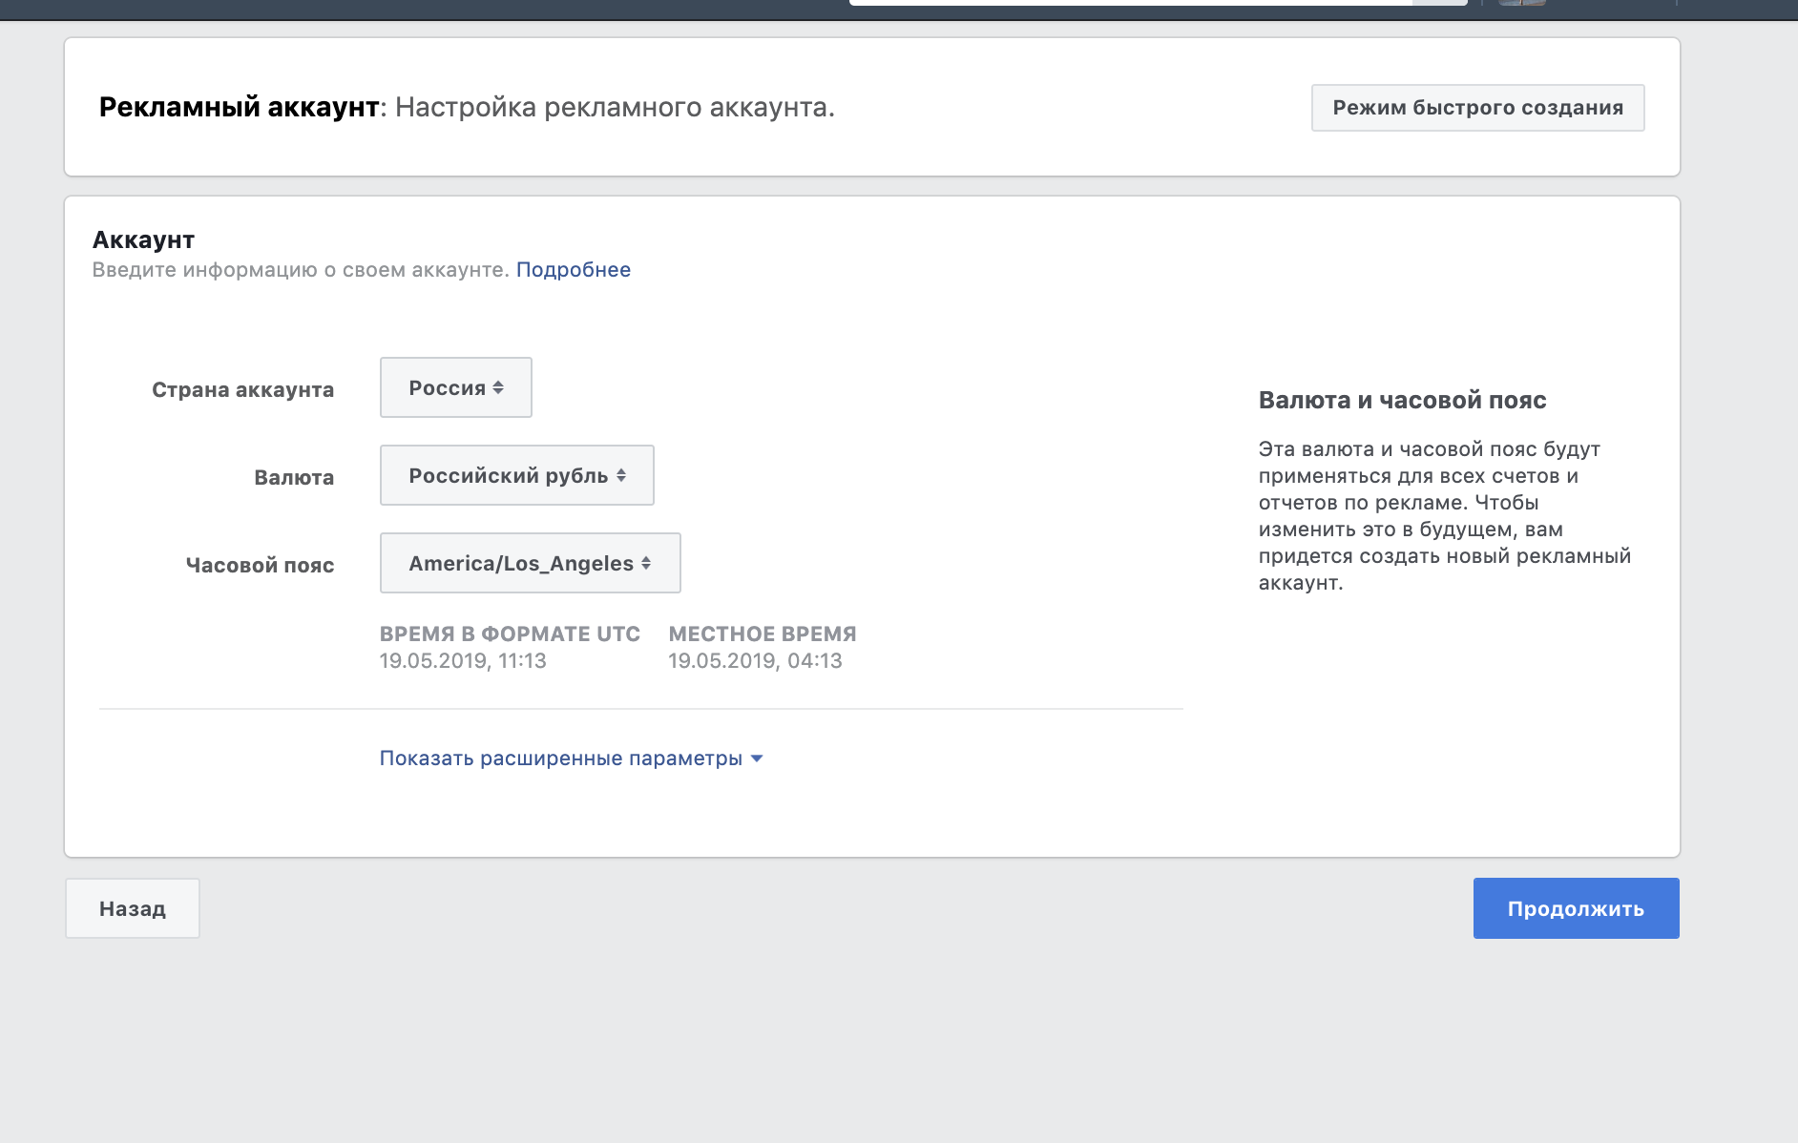This screenshot has width=1798, height=1143.
Task: Click the МЕСТНОЕ ВРЕМЯ label
Action: point(763,634)
